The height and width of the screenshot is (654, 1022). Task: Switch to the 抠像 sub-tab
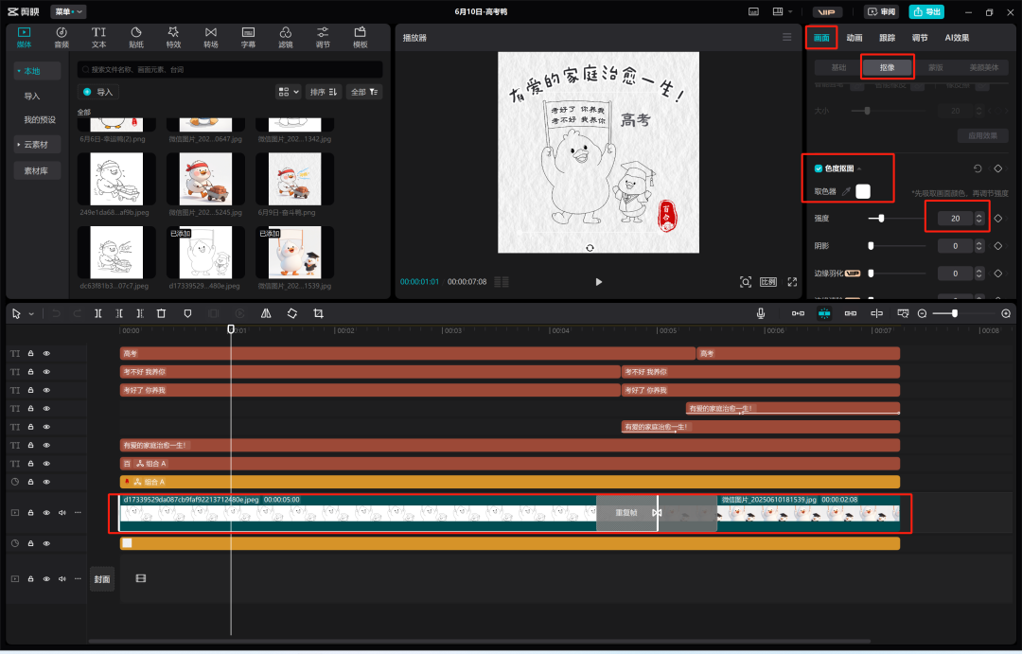pyautogui.click(x=887, y=67)
